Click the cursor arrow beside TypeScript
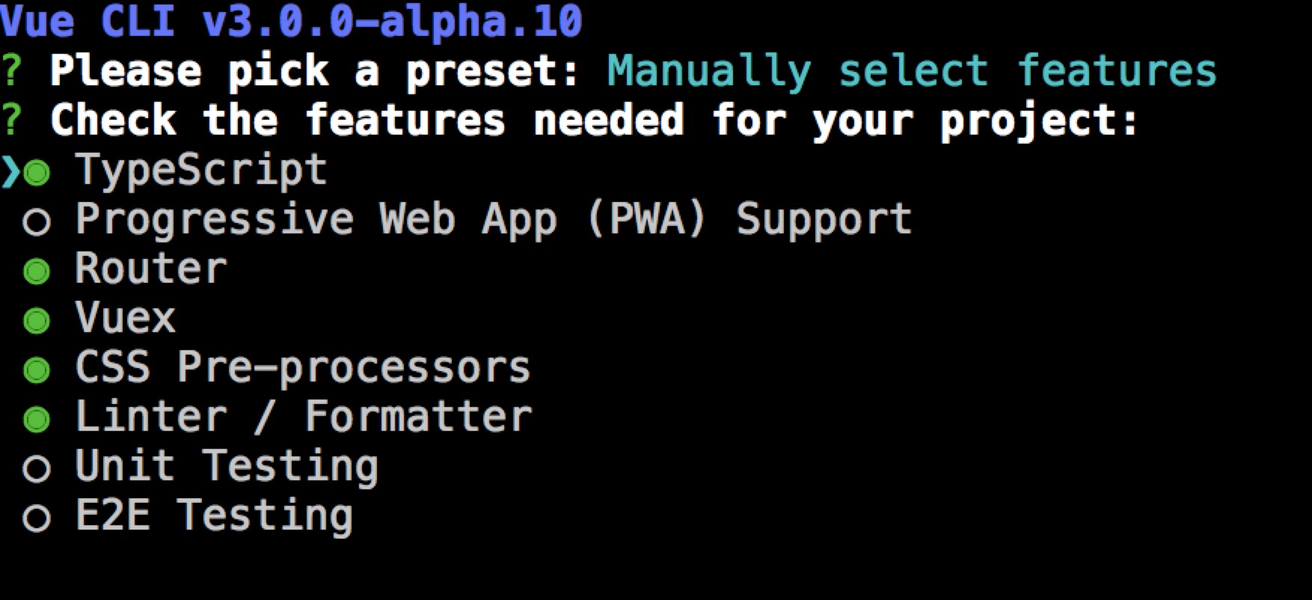This screenshot has width=1312, height=600. point(10,173)
